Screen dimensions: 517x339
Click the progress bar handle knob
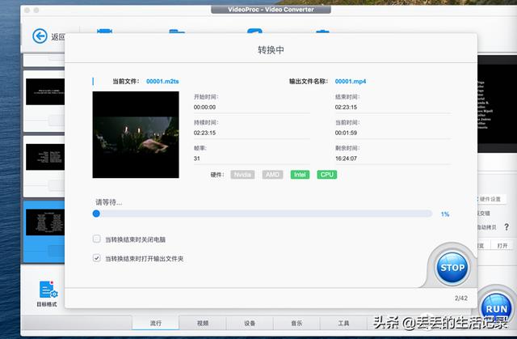(96, 214)
